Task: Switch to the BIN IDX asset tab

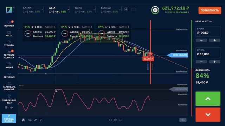Action: click(x=109, y=9)
